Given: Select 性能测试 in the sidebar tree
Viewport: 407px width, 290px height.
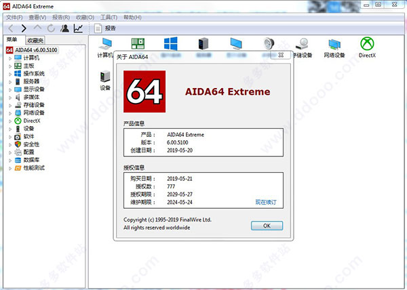Looking at the screenshot, I should (x=34, y=168).
